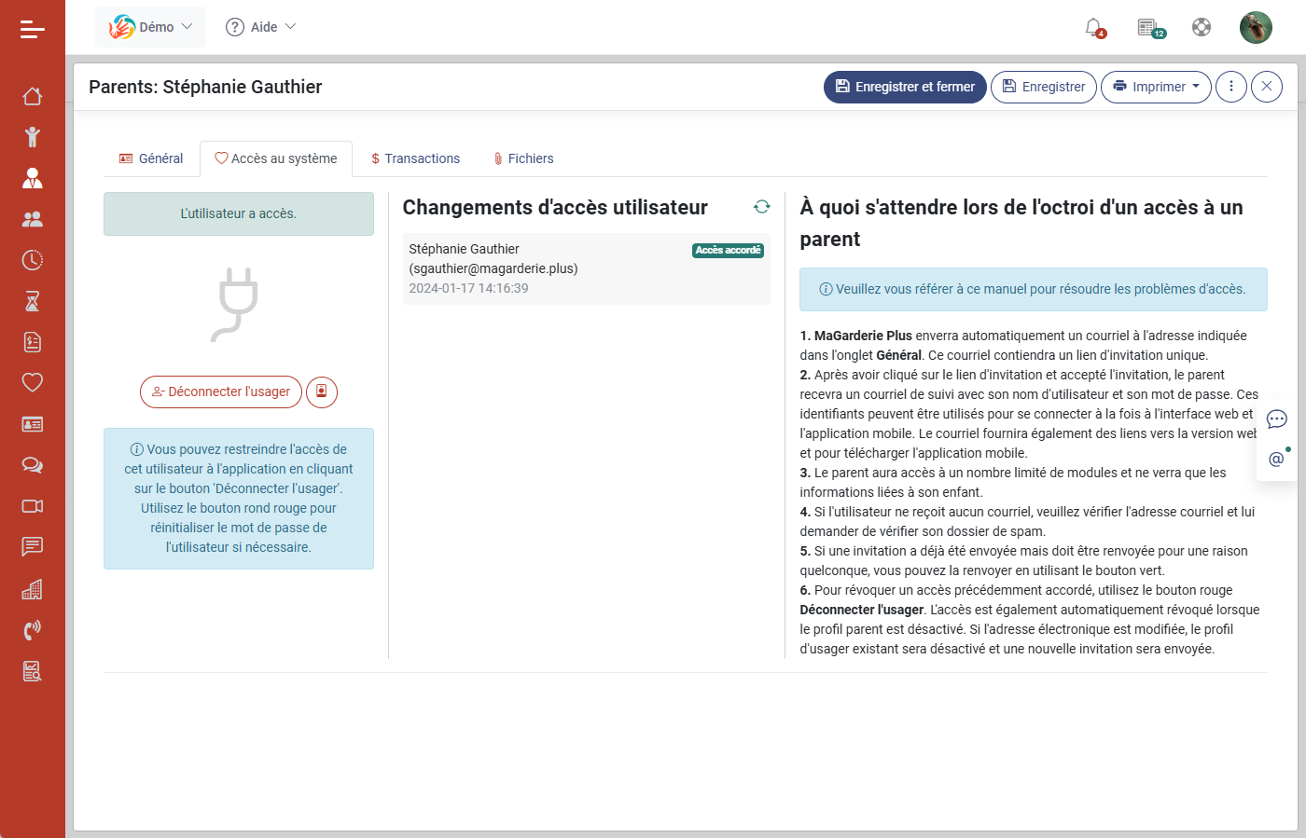
Task: Go to the home icon in sidebar
Action: (x=33, y=96)
